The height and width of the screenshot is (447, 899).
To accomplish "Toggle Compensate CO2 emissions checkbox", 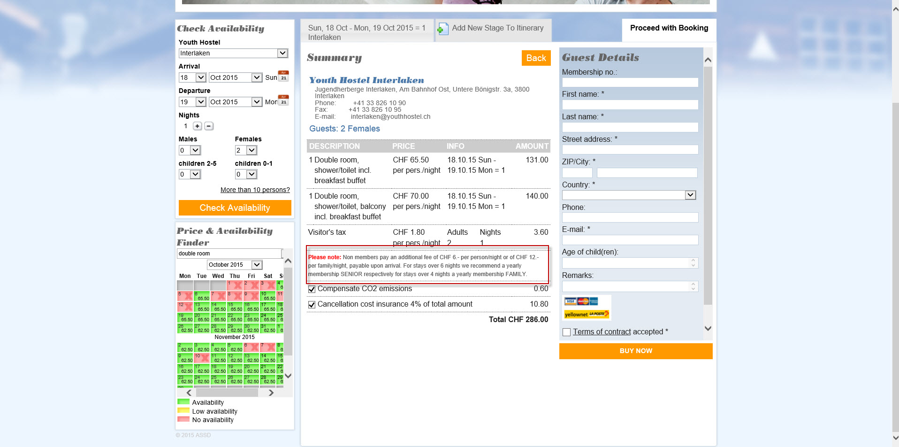I will (312, 289).
